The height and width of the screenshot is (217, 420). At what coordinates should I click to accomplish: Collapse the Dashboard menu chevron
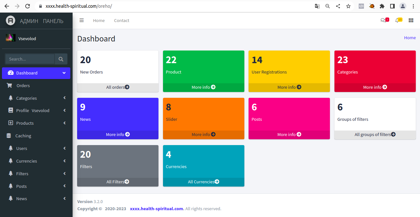point(64,73)
